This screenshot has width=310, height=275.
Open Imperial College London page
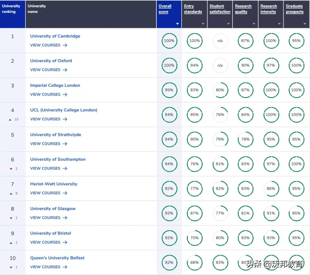coord(55,85)
